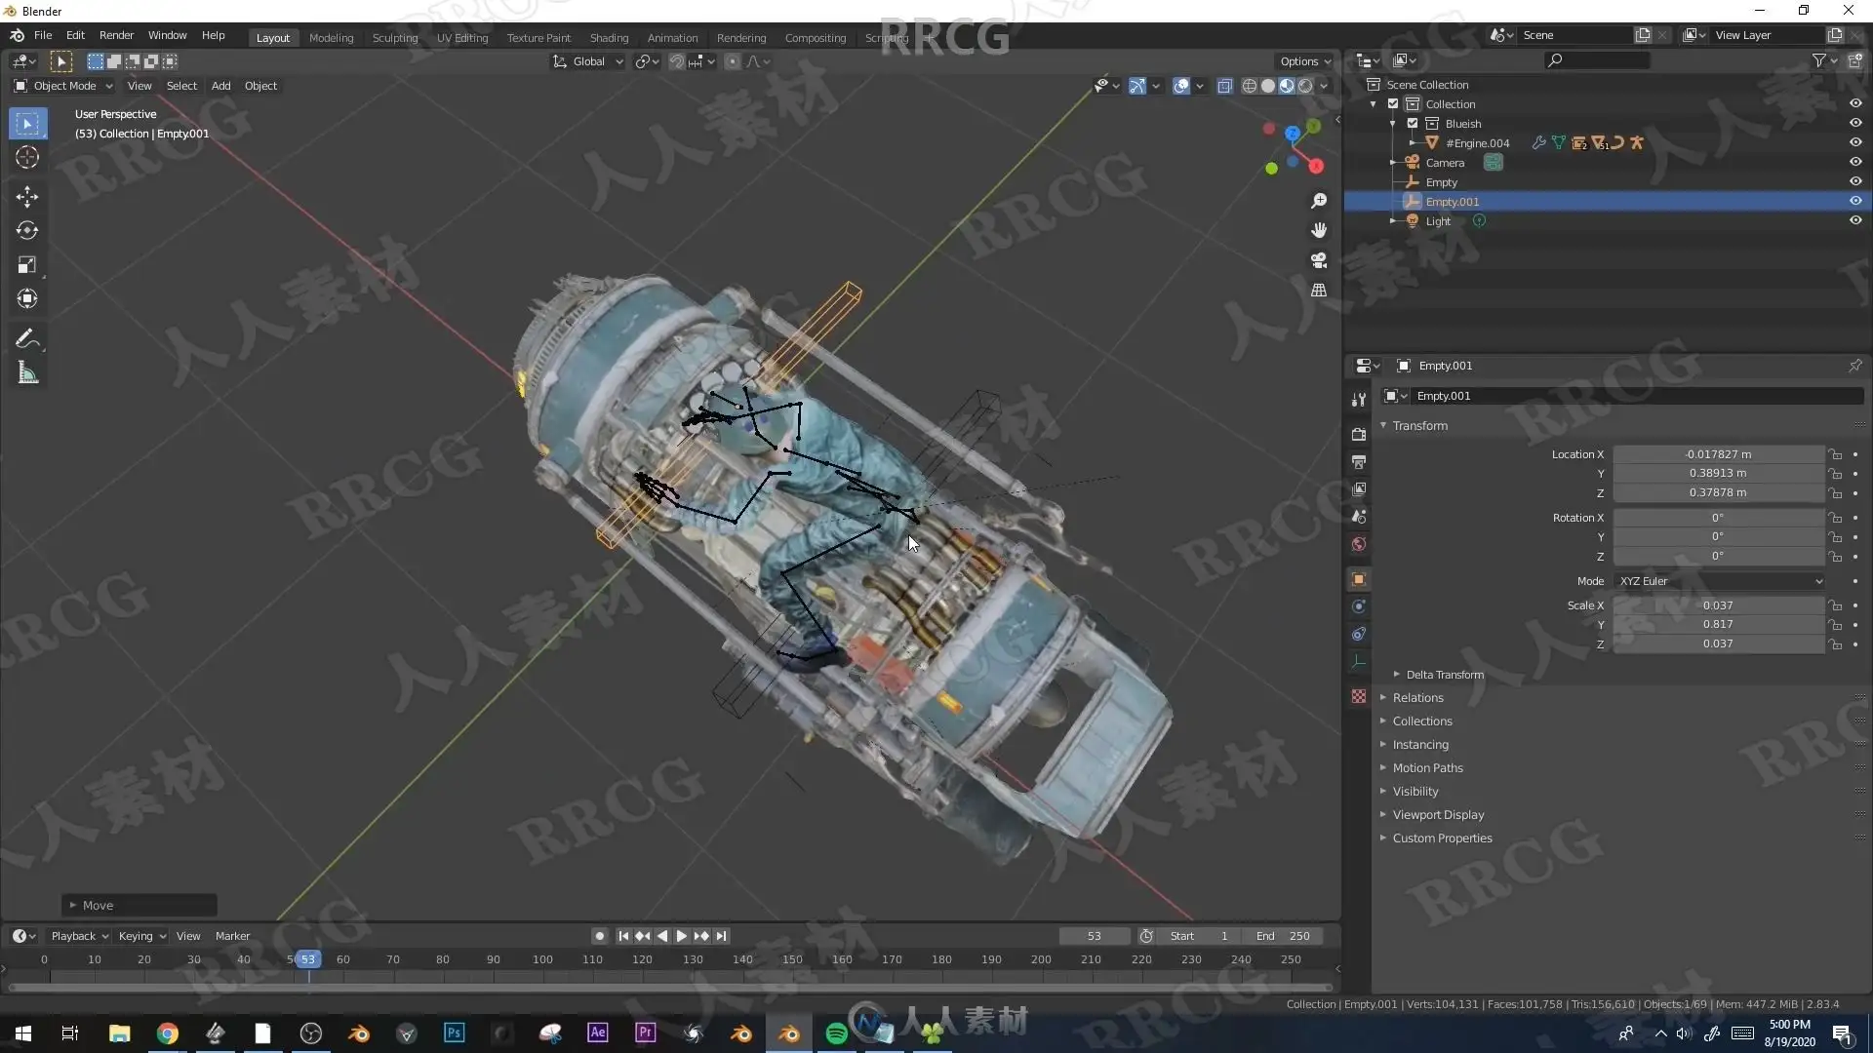Expand the Relations panel
The image size is (1873, 1053).
pyautogui.click(x=1417, y=698)
